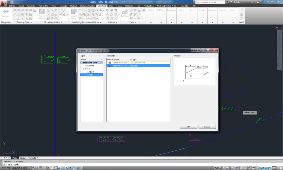Switch to the Layout1 tab
The width and height of the screenshot is (283, 170).
tap(23, 158)
